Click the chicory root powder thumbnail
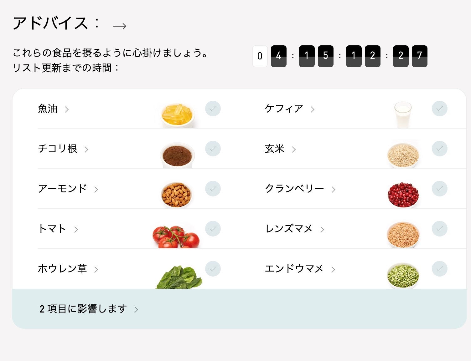 (x=177, y=154)
